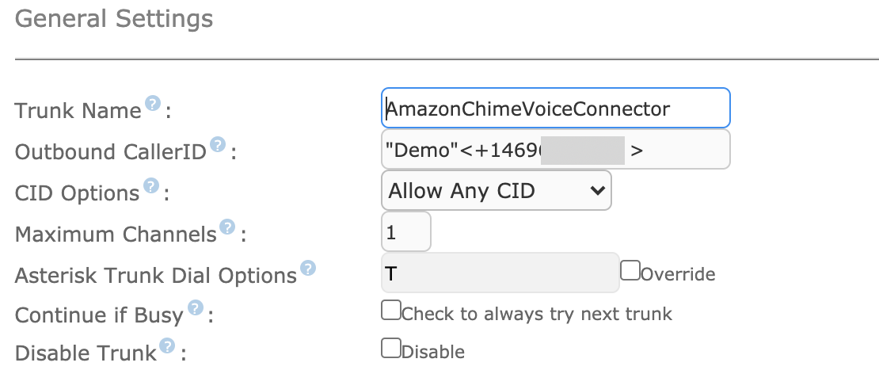Check the always try next trunk box
The image size is (879, 374).
391,310
